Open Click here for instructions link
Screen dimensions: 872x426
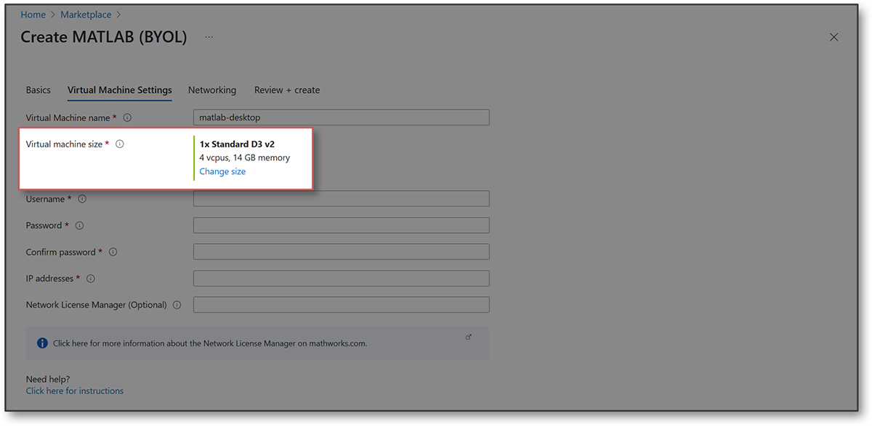[x=75, y=390]
